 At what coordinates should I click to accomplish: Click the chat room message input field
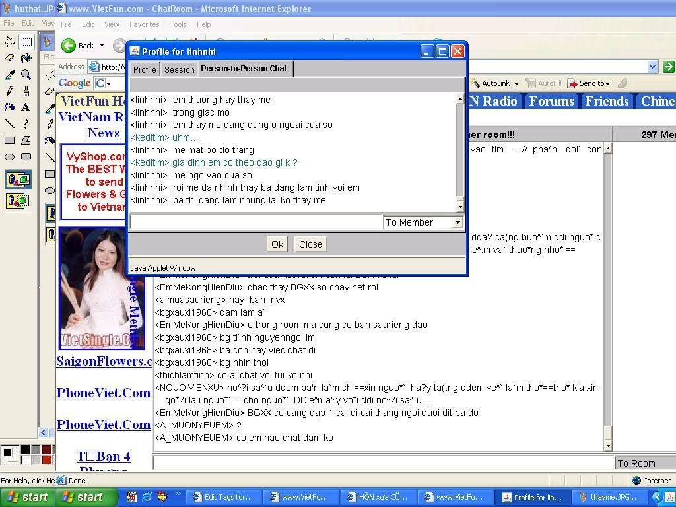tap(384, 463)
